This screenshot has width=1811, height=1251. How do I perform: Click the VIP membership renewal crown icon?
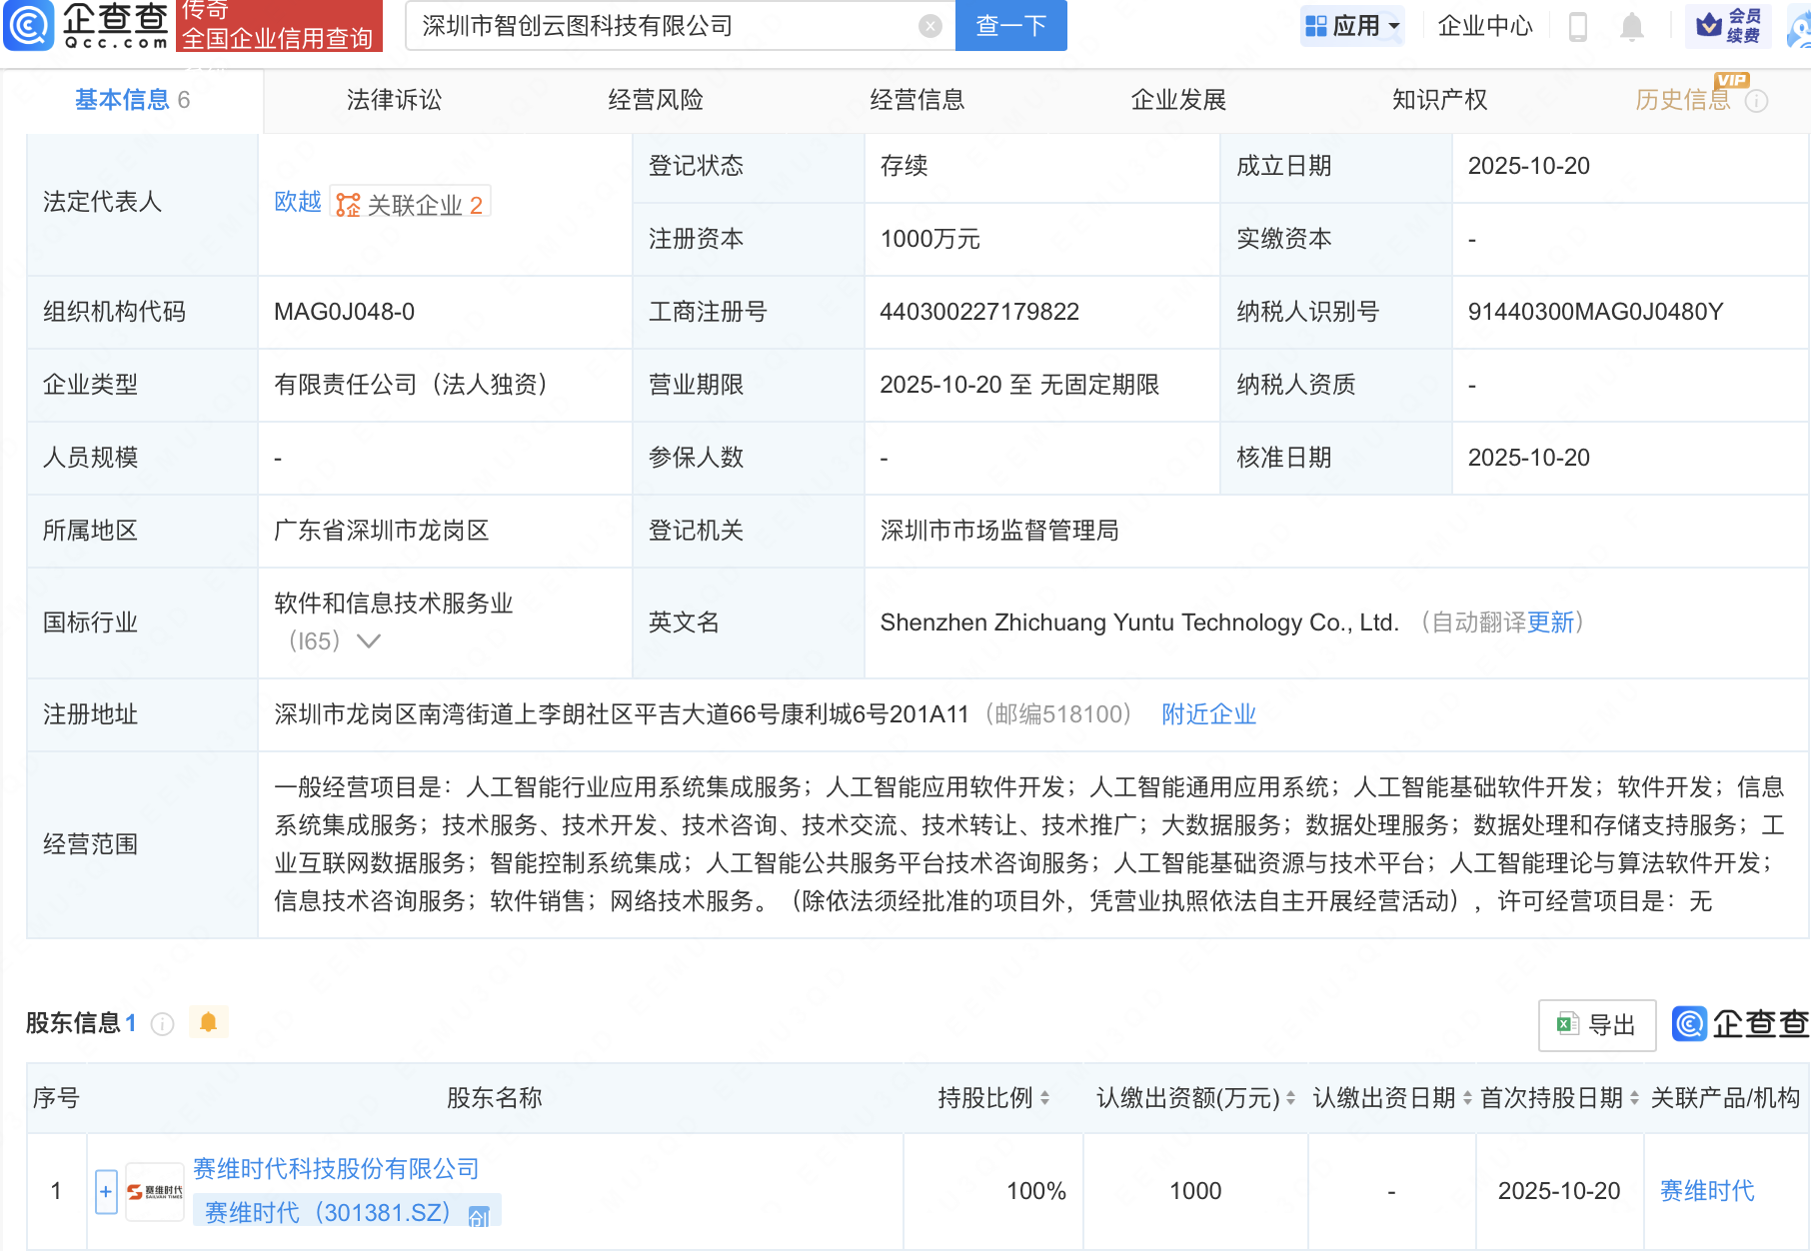pos(1709,25)
